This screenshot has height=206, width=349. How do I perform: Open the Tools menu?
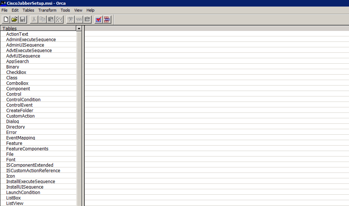pos(65,10)
